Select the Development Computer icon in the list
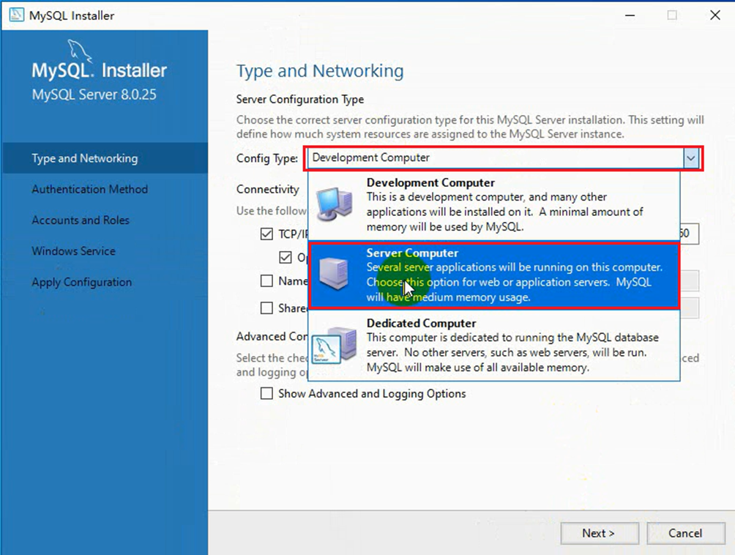 [335, 204]
